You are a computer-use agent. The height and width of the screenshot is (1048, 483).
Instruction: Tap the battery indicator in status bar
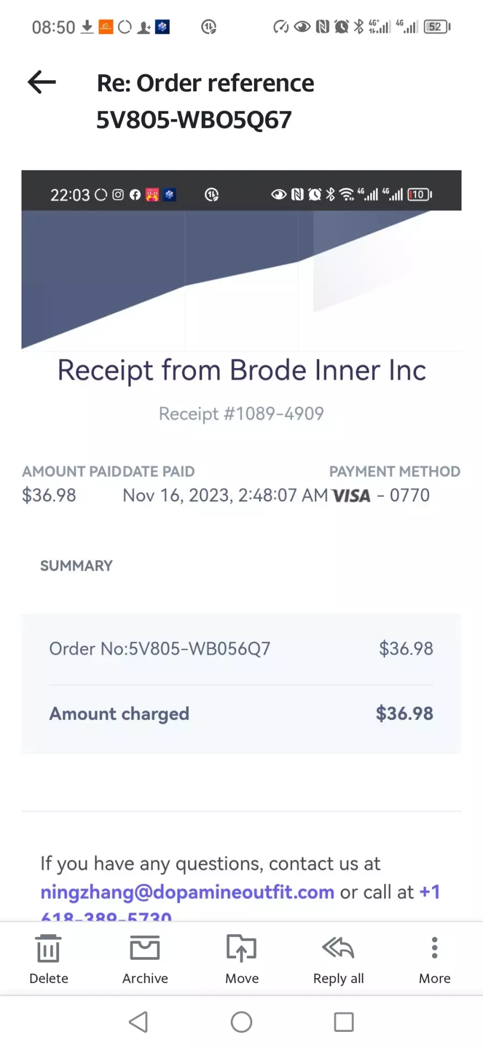coord(437,26)
